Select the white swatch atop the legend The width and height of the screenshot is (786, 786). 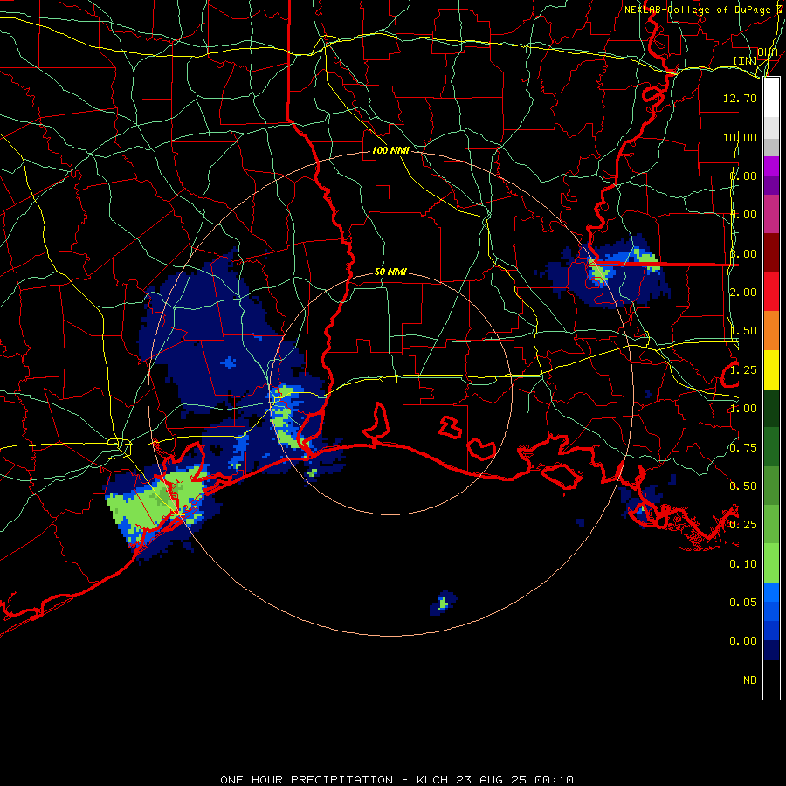(x=771, y=97)
